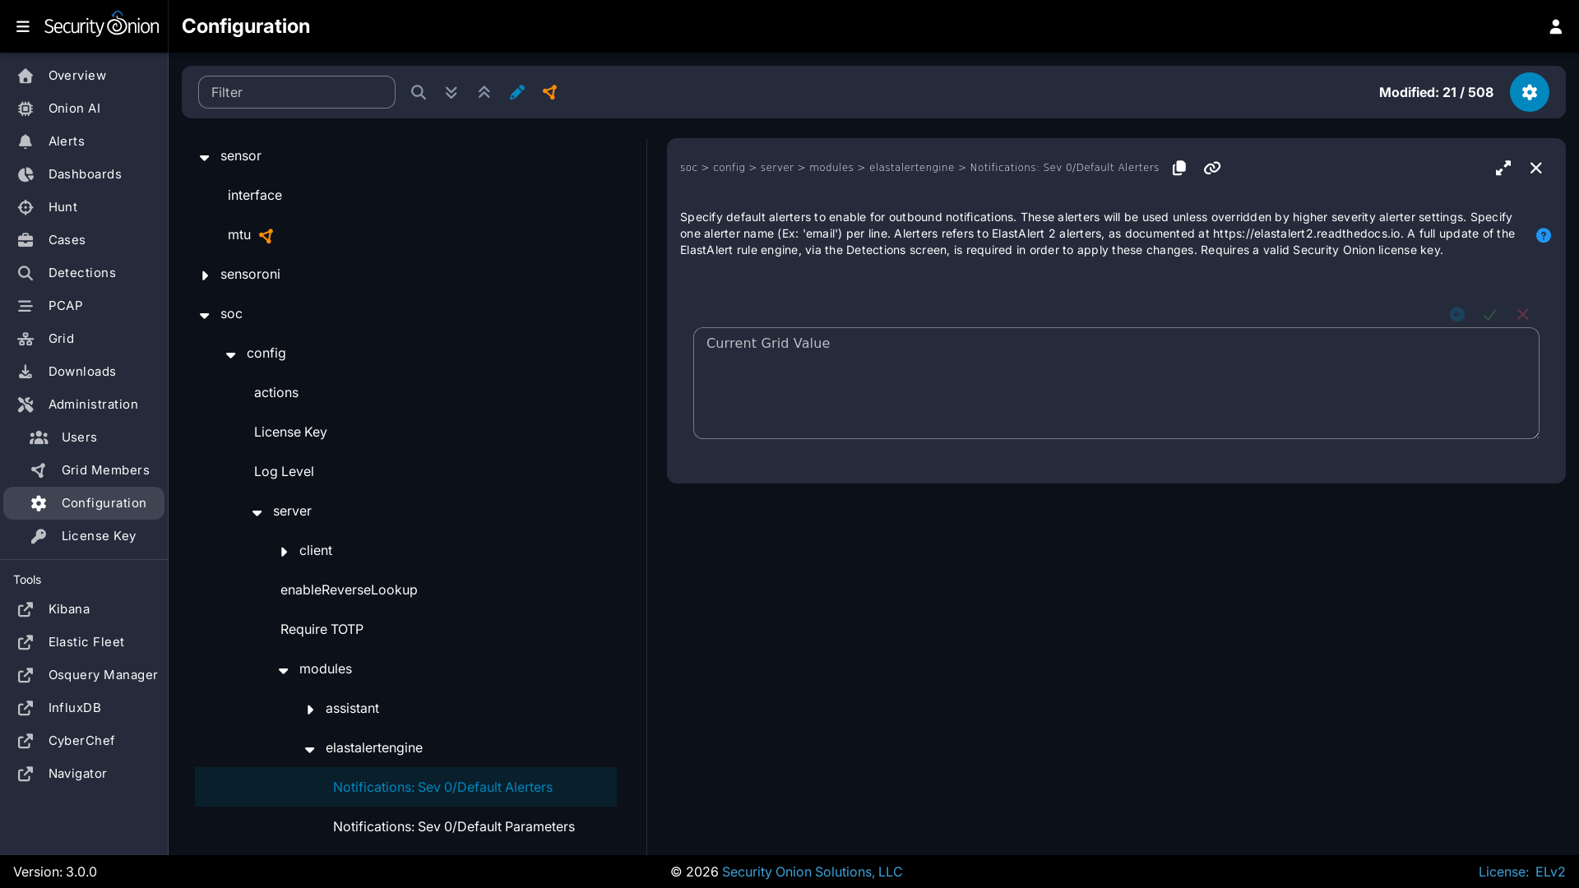Toggle the hamburger navigation menu

[x=23, y=26]
